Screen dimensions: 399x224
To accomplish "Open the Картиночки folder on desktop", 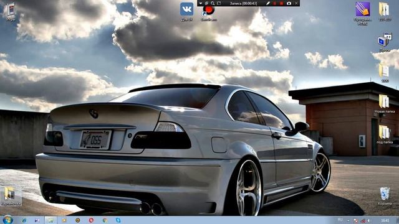I will tap(11, 196).
